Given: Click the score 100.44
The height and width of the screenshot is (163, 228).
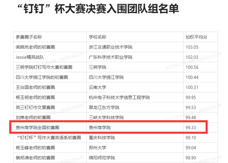Looking at the screenshot, I should pos(192,77).
